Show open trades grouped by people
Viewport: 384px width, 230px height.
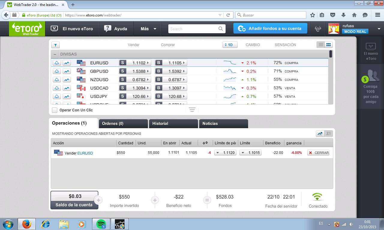coord(328,134)
